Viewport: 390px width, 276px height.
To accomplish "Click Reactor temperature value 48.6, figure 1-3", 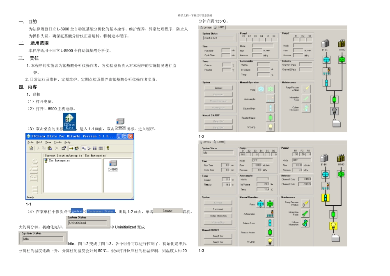I will [226, 185].
